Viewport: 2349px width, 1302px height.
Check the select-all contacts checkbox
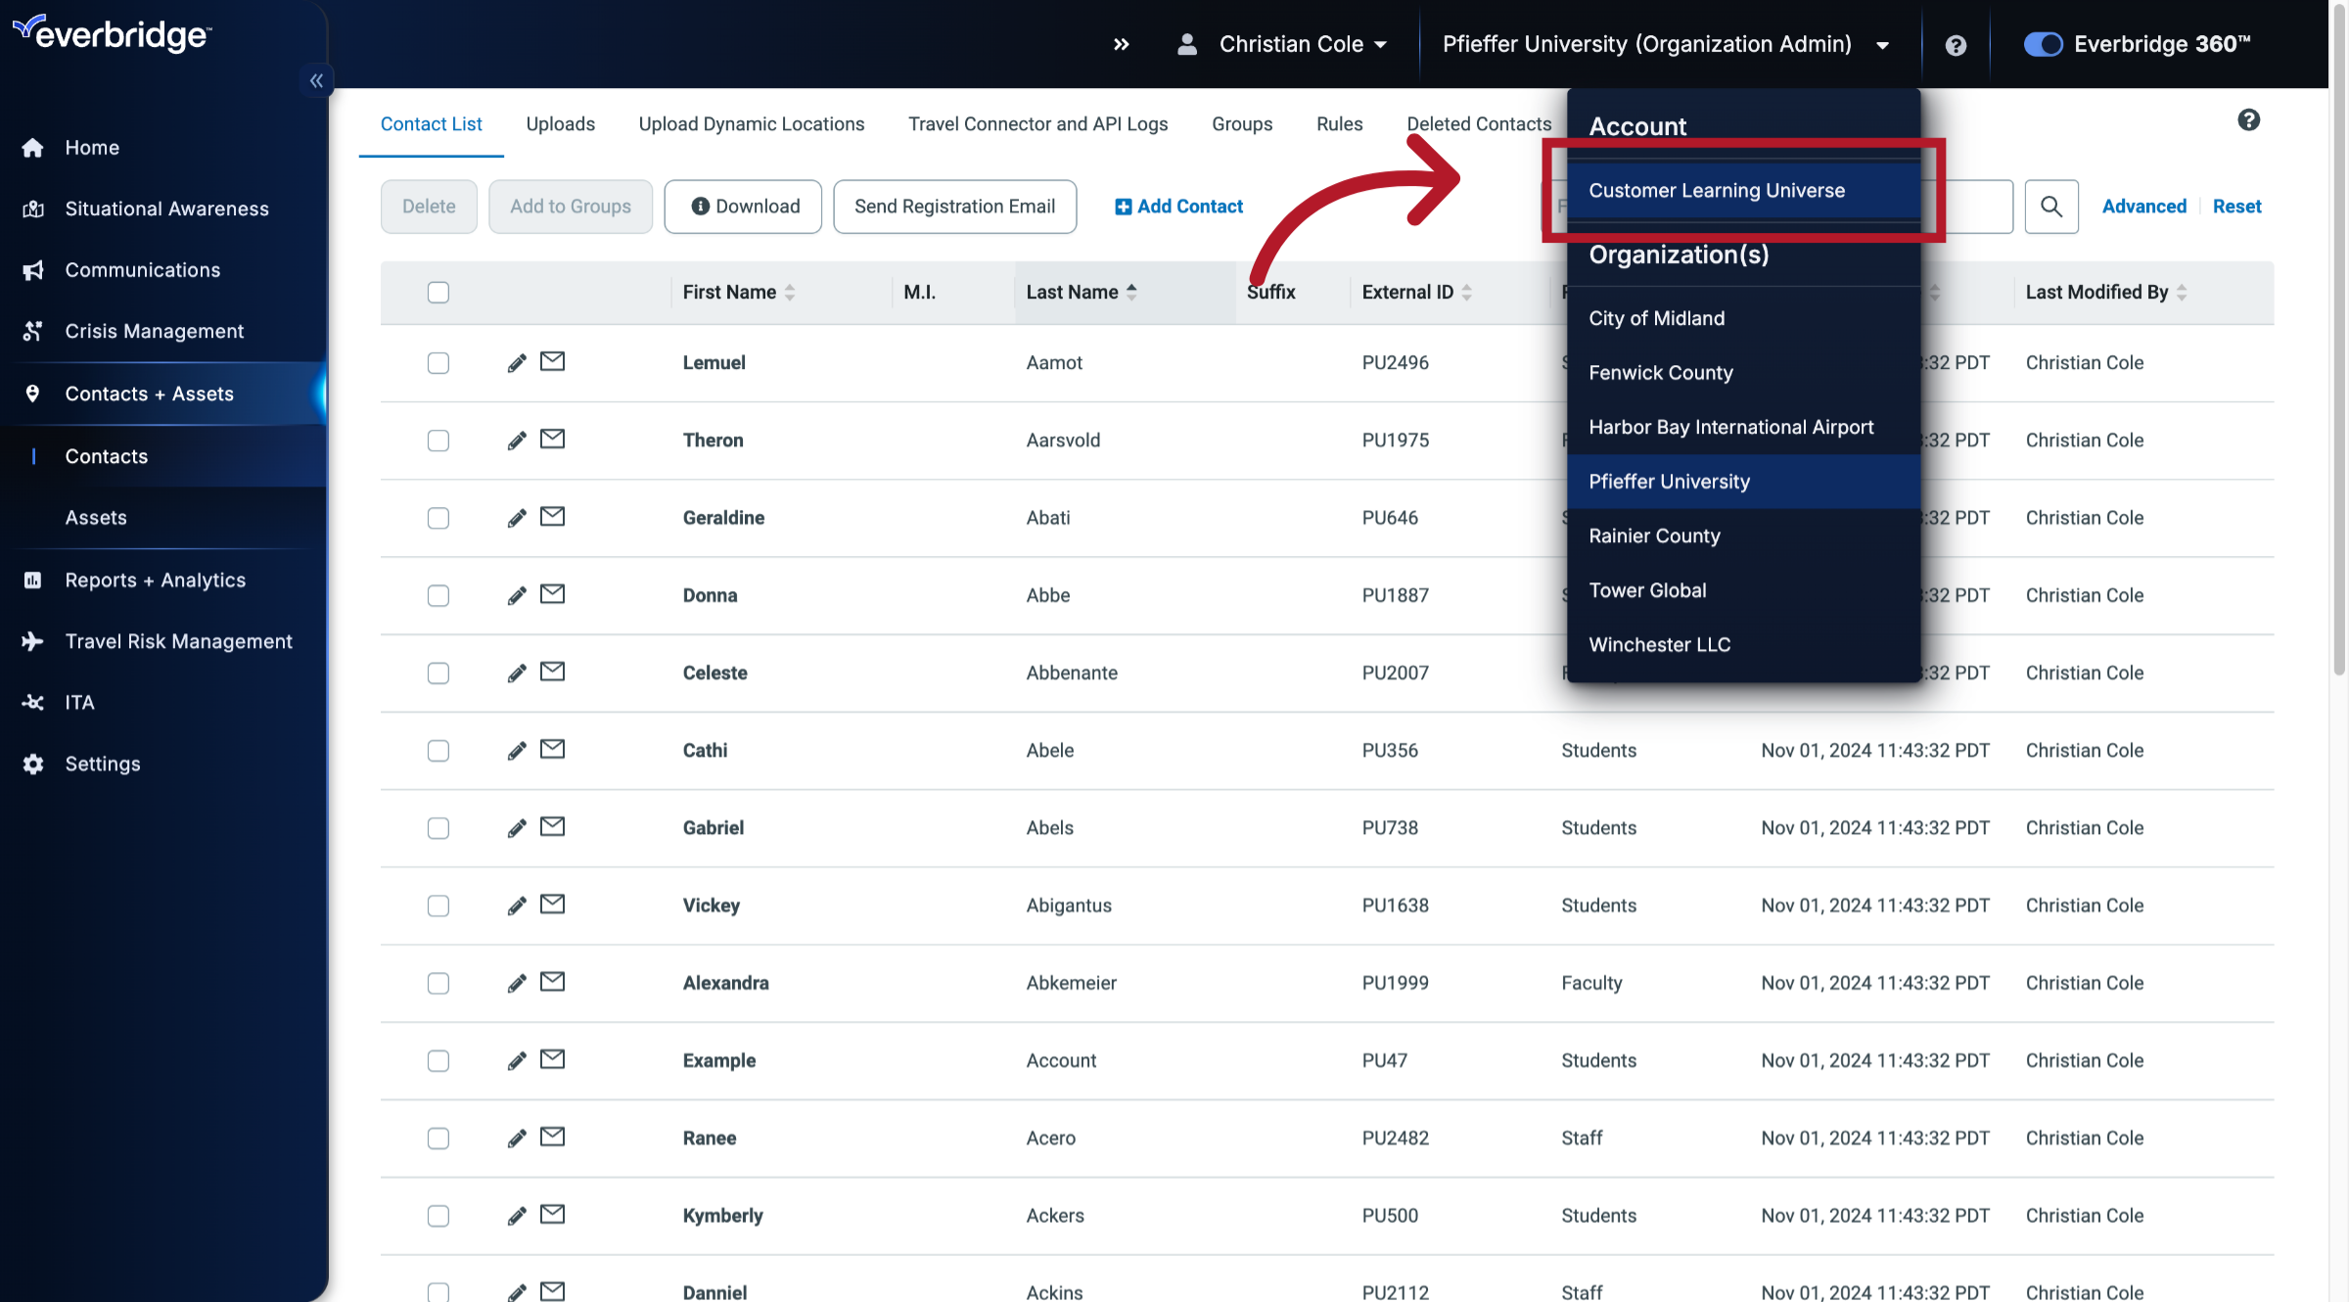click(438, 292)
